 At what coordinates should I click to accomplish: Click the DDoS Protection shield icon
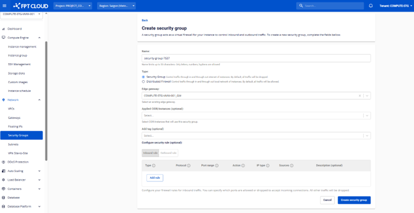point(3,162)
